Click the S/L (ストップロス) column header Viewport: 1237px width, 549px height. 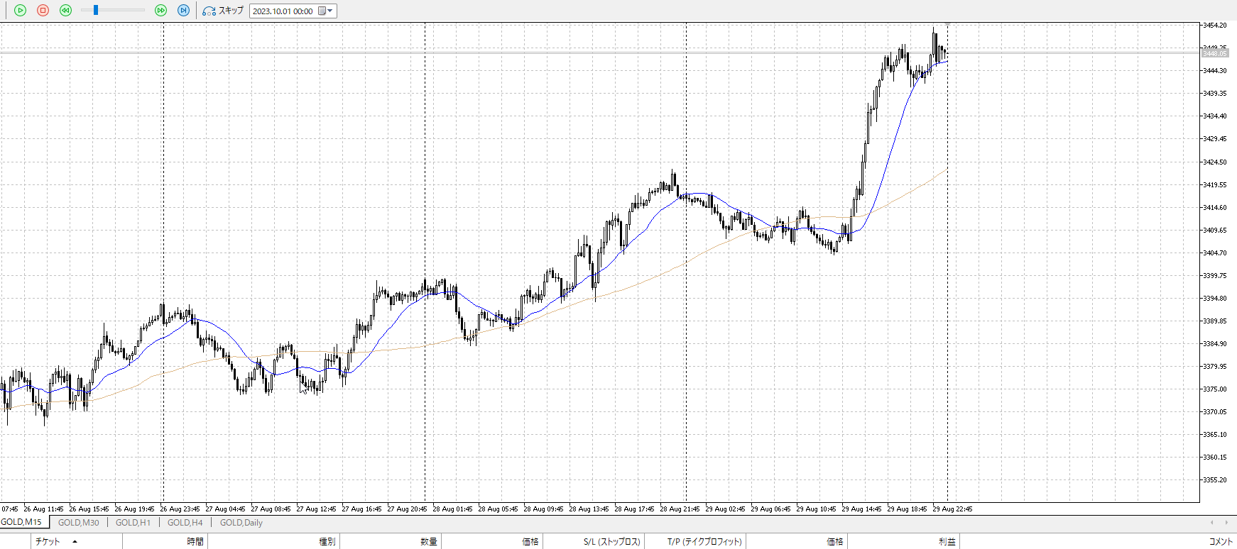[x=611, y=542]
